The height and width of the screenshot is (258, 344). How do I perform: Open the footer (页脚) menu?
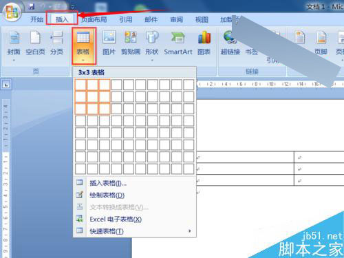click(321, 43)
